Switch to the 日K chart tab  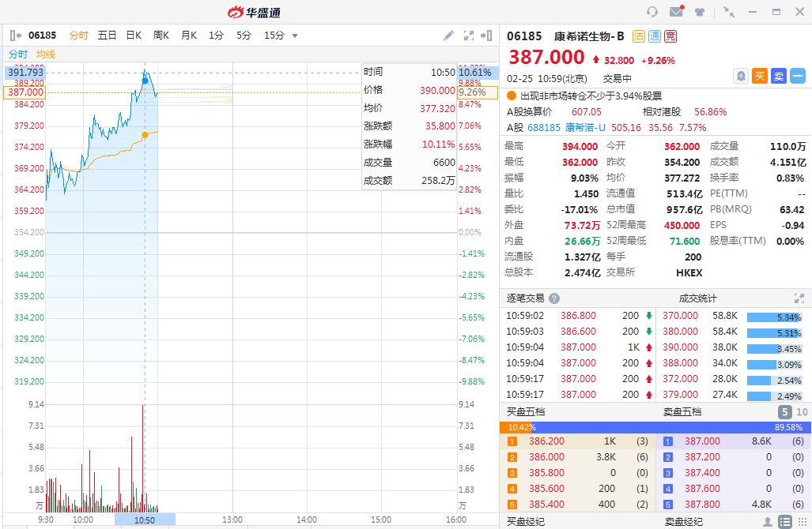[x=134, y=36]
